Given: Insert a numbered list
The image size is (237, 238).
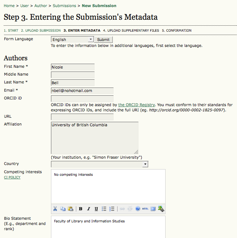Looking at the screenshot, I should (112, 209).
